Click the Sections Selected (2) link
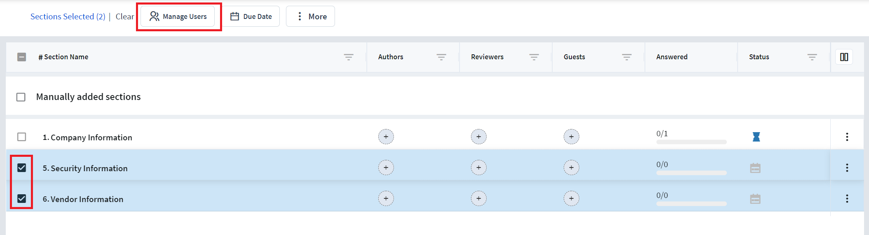 pyautogui.click(x=68, y=16)
